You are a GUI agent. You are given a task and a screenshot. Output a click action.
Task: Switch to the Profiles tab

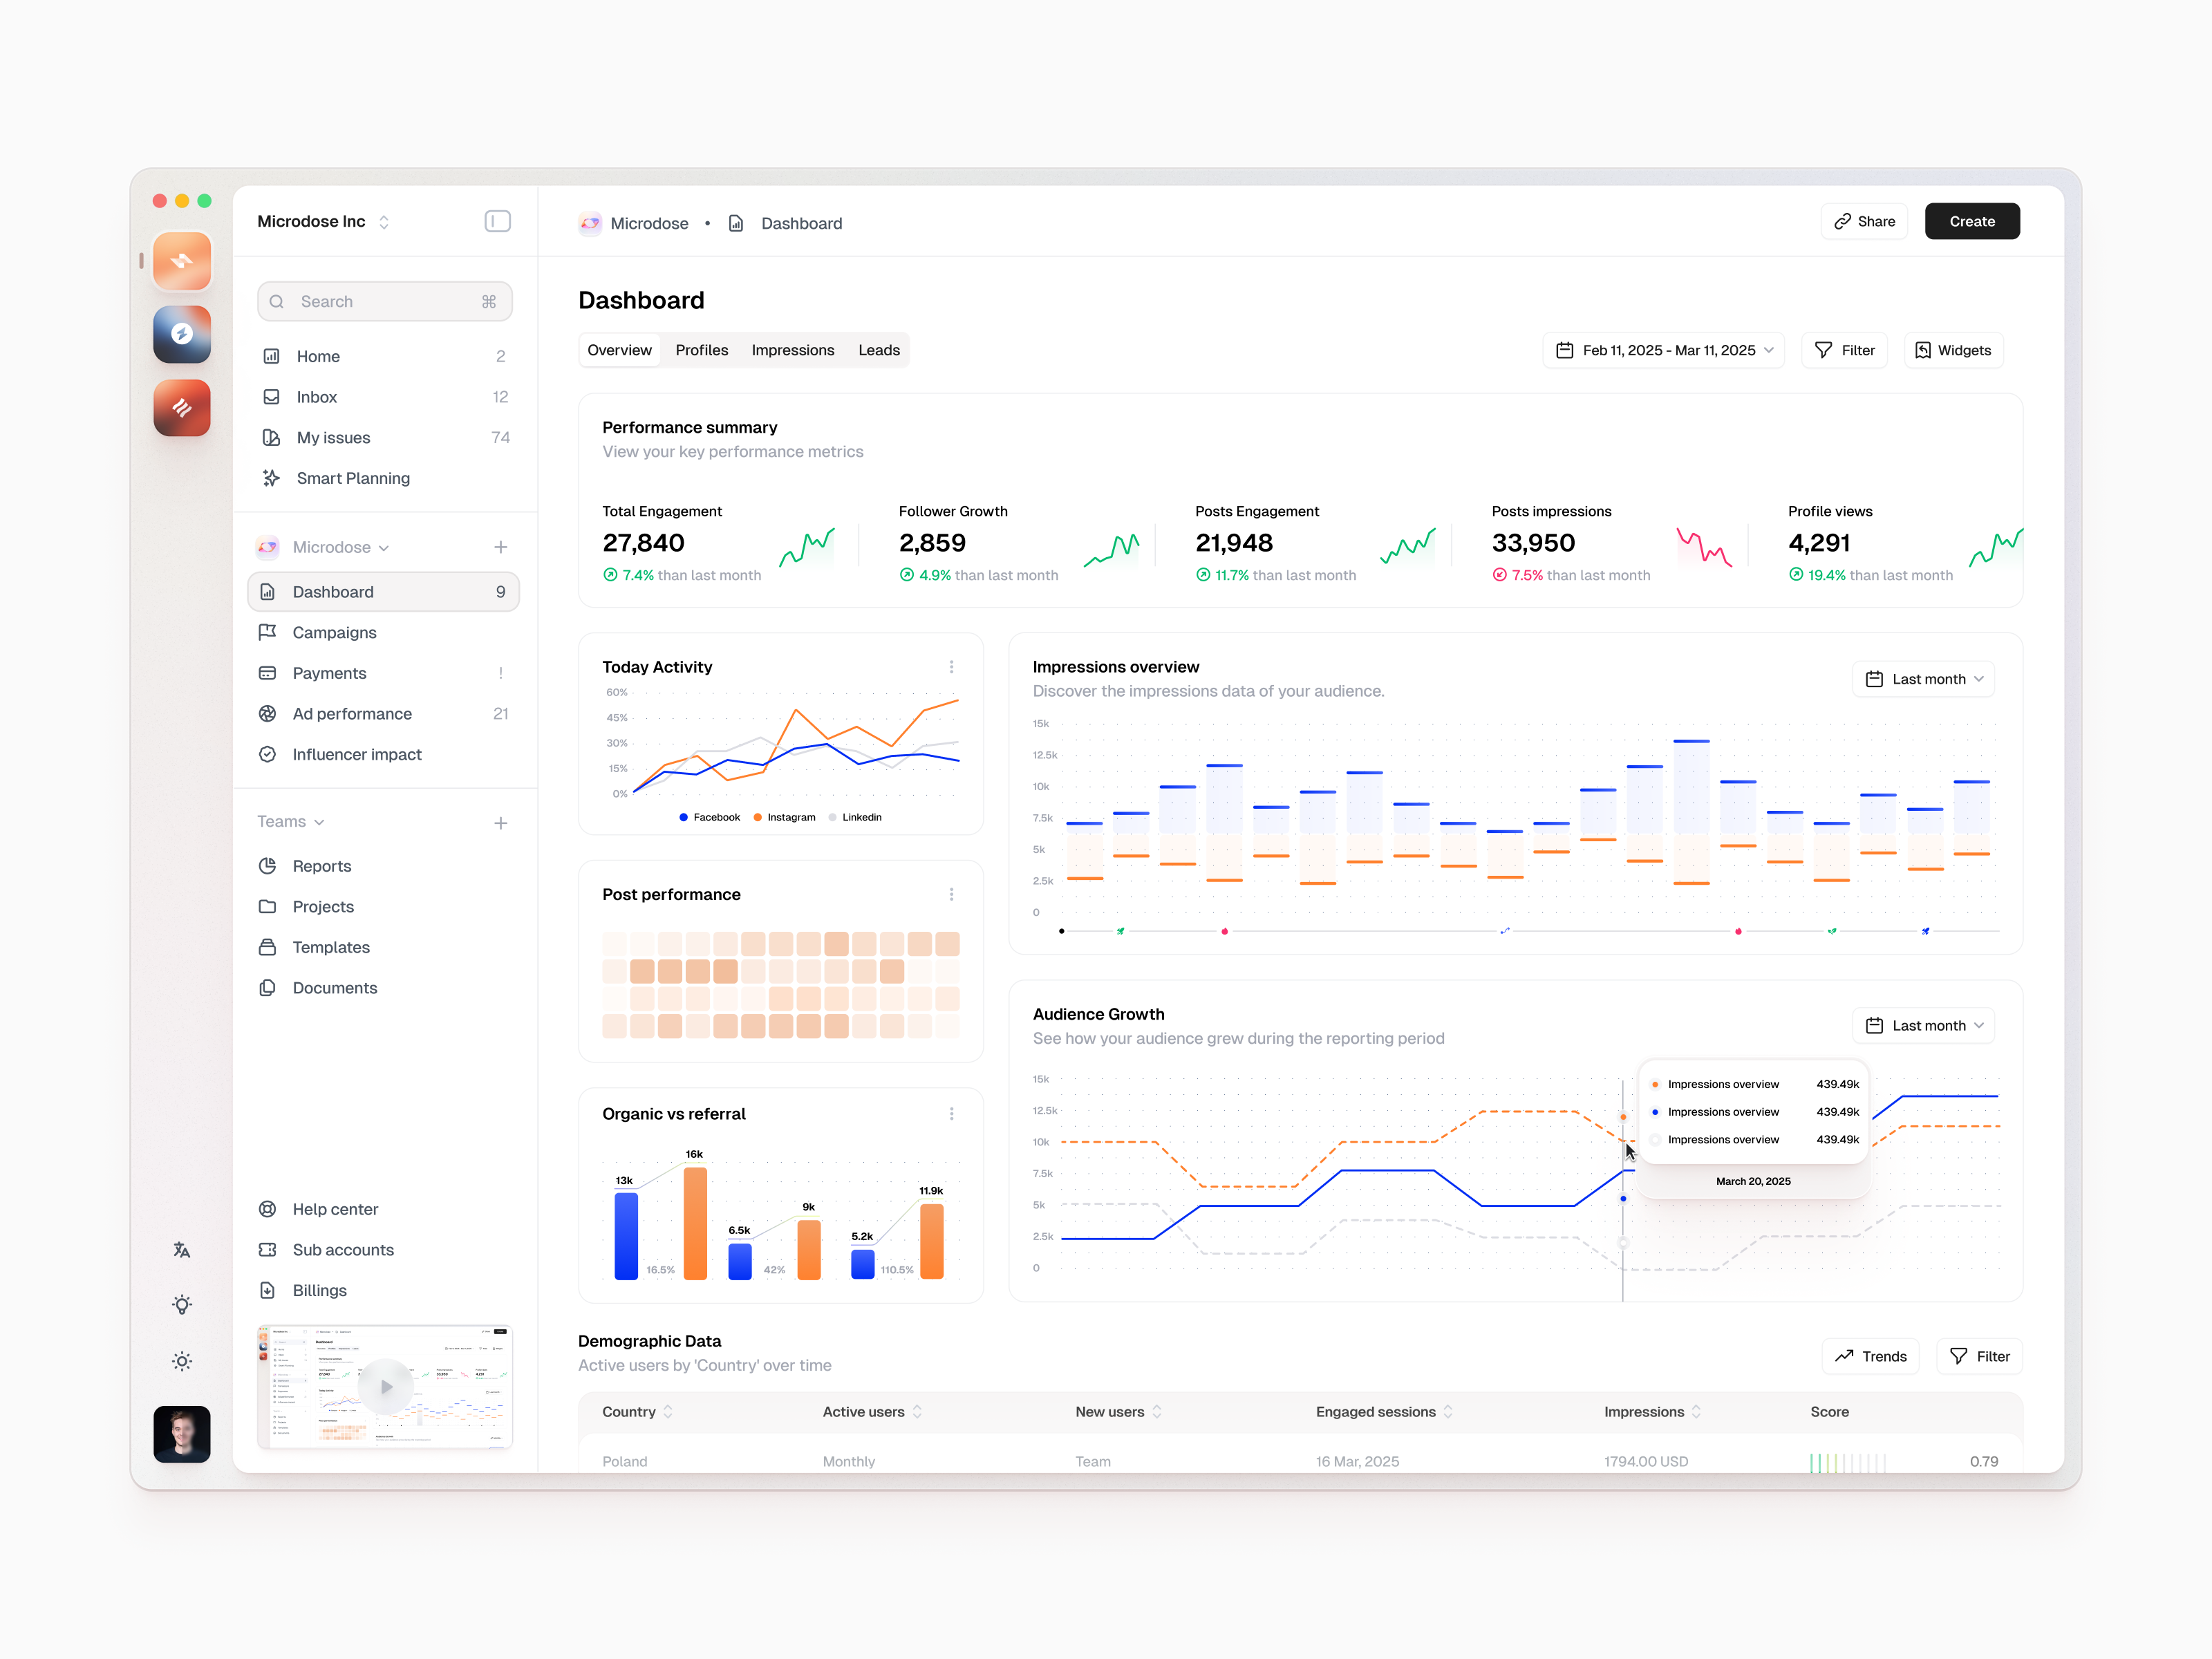tap(702, 350)
